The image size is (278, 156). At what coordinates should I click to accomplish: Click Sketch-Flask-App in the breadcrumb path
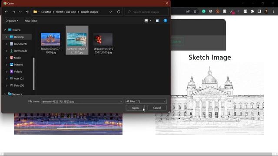[66, 12]
